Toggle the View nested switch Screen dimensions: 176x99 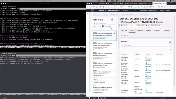coord(103,26)
